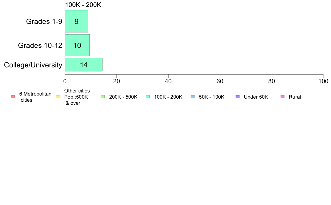
Task: Click the purple Under 50K legend swatch
Action: pyautogui.click(x=238, y=97)
